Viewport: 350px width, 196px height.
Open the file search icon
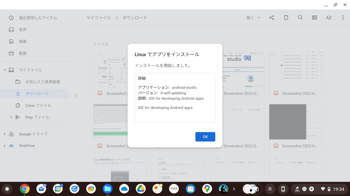click(300, 18)
